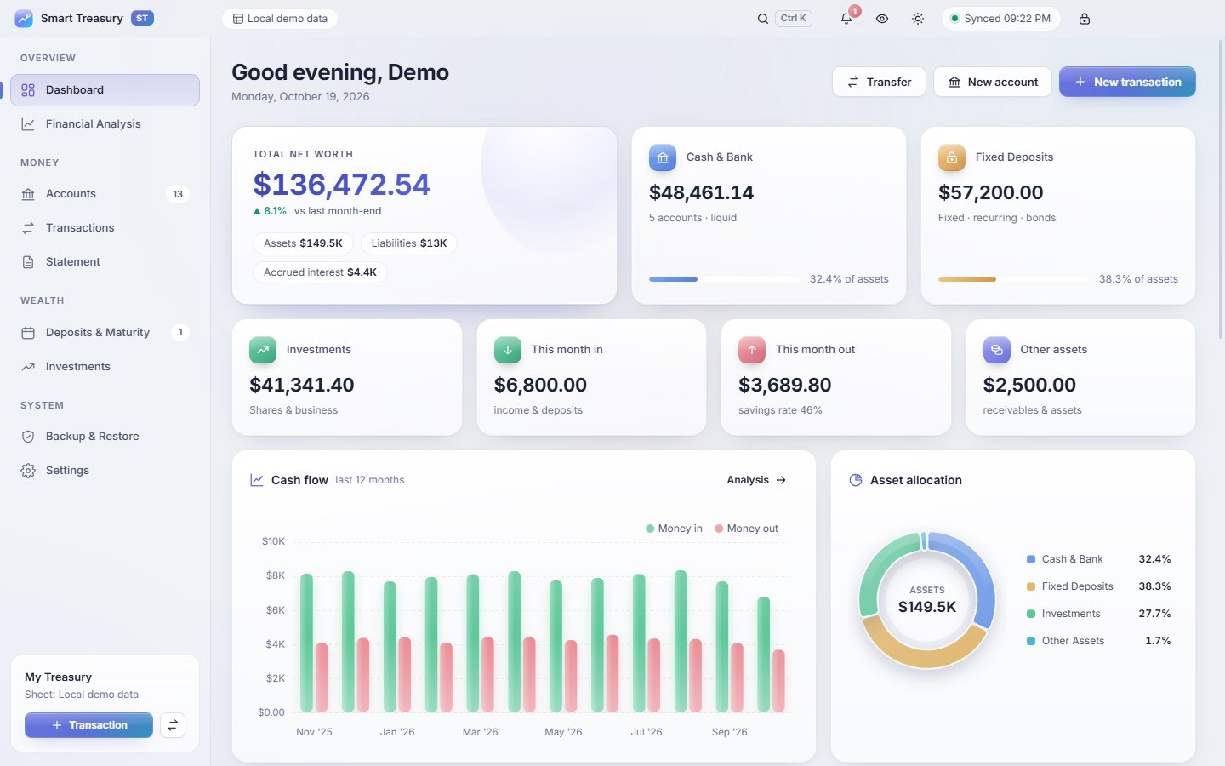Open Settings in sidebar
The width and height of the screenshot is (1225, 766).
coord(105,471)
